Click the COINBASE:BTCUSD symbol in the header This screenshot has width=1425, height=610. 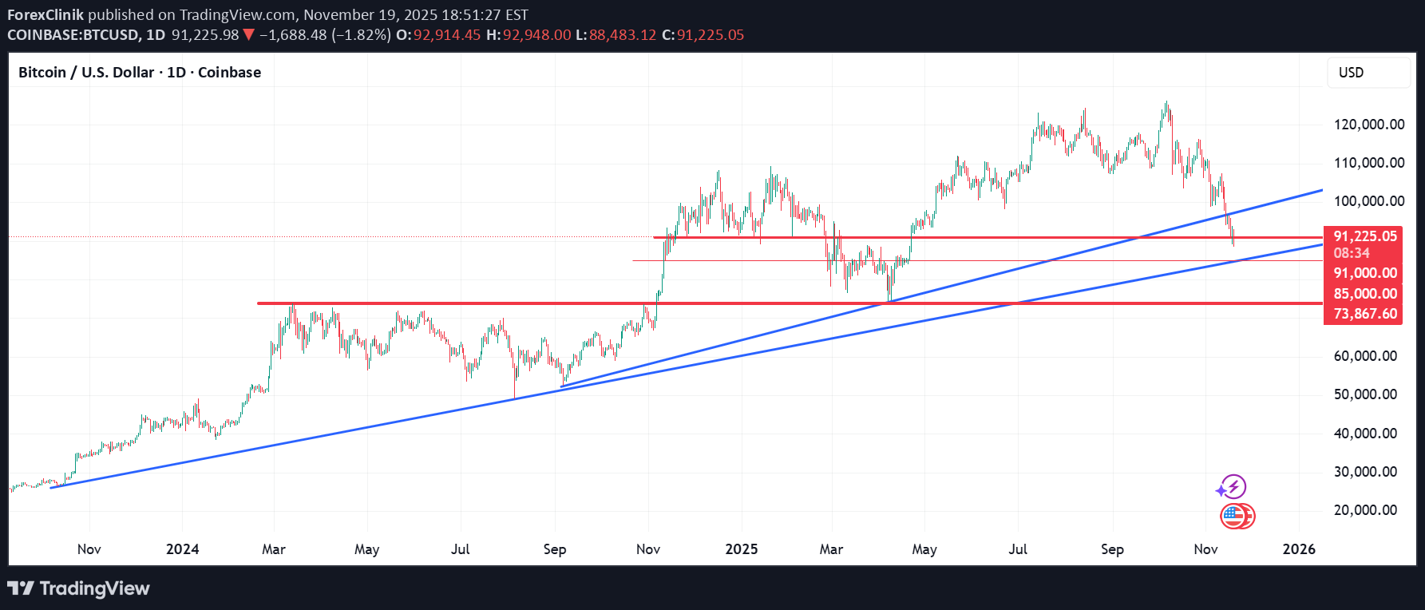click(x=73, y=35)
